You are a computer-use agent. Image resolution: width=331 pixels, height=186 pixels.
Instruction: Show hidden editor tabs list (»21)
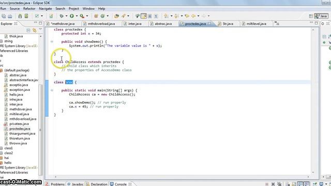point(277,23)
